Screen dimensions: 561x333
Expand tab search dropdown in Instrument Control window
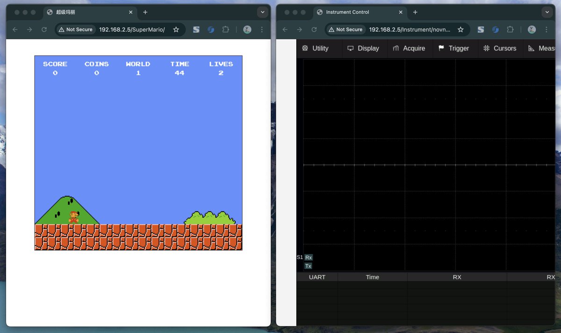tap(547, 12)
